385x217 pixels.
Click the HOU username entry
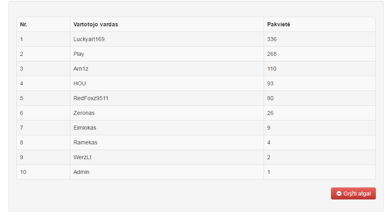79,83
